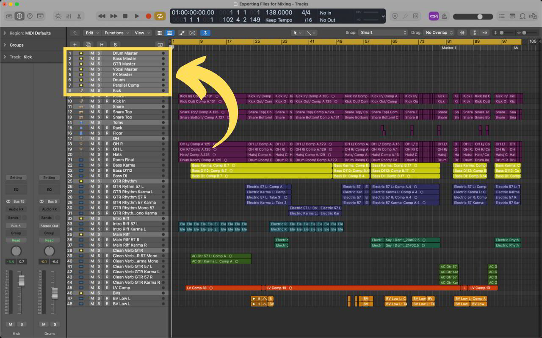Toggle the Inspector icon in toolbar
The image size is (542, 338).
[x=19, y=16]
